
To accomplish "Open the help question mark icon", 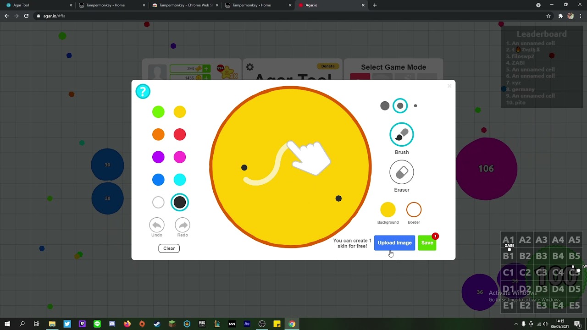I will tap(143, 91).
